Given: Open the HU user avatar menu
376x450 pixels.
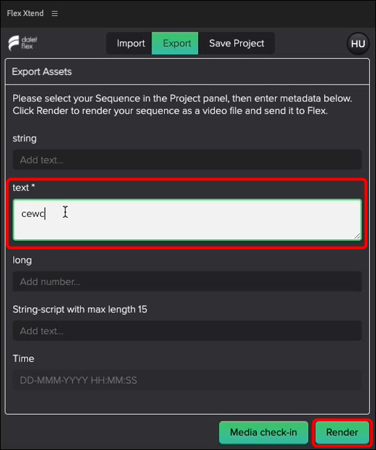Looking at the screenshot, I should (358, 44).
